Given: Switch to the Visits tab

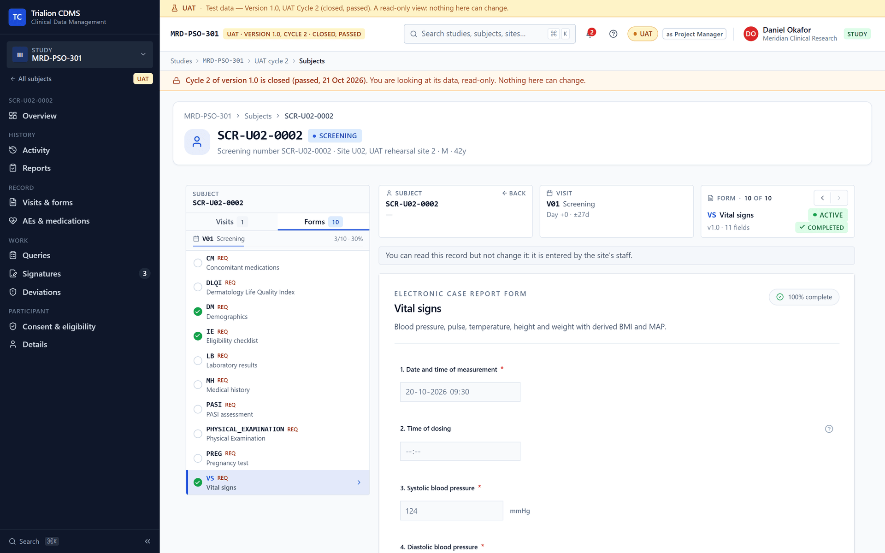Looking at the screenshot, I should (231, 222).
